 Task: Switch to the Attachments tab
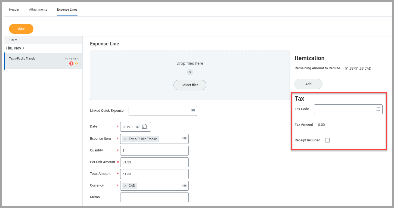coord(38,10)
